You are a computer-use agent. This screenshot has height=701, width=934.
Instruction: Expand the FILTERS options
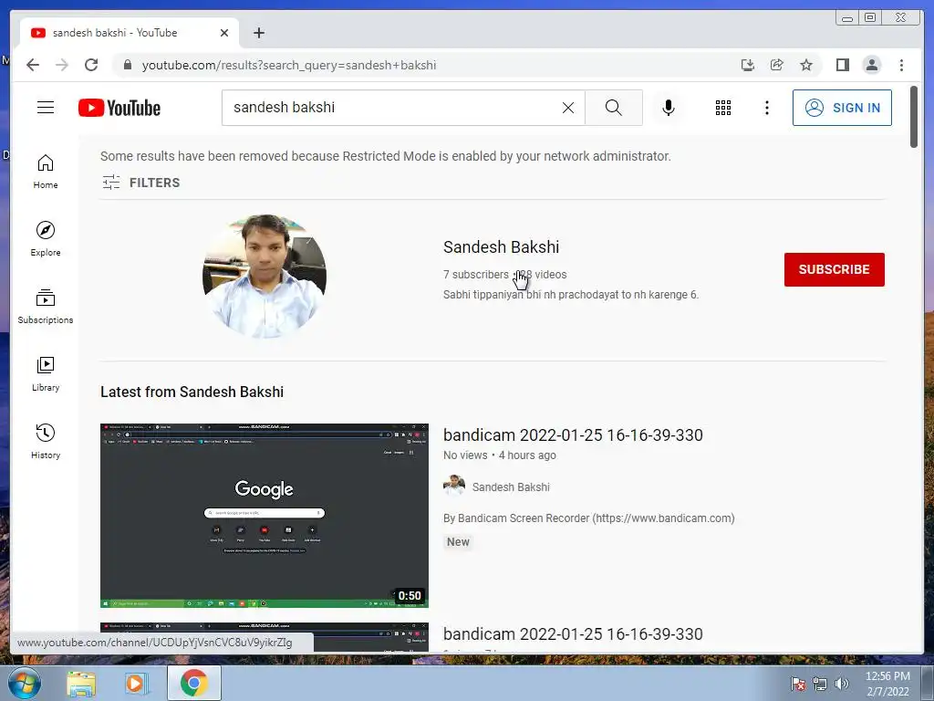pos(140,183)
